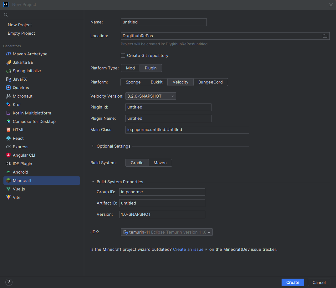
Task: Expand the Optional Settings section
Action: click(93, 146)
